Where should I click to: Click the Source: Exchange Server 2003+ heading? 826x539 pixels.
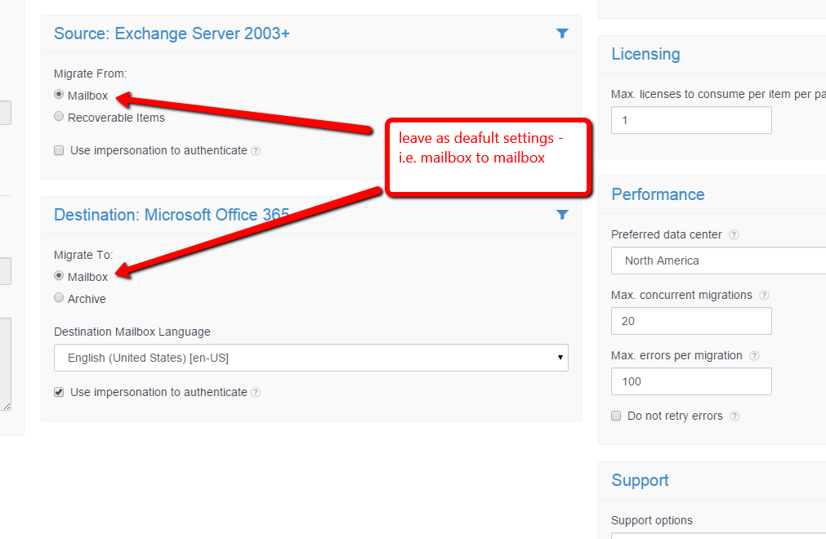click(x=172, y=33)
